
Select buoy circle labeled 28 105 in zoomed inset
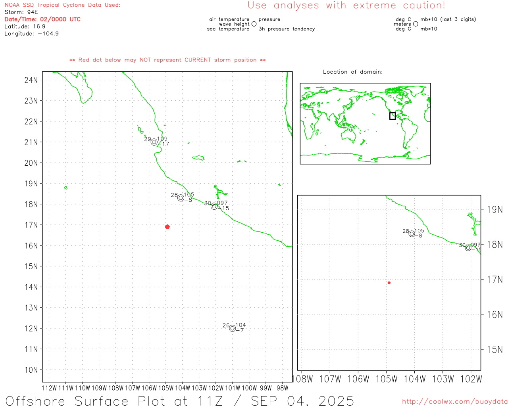[x=412, y=234]
